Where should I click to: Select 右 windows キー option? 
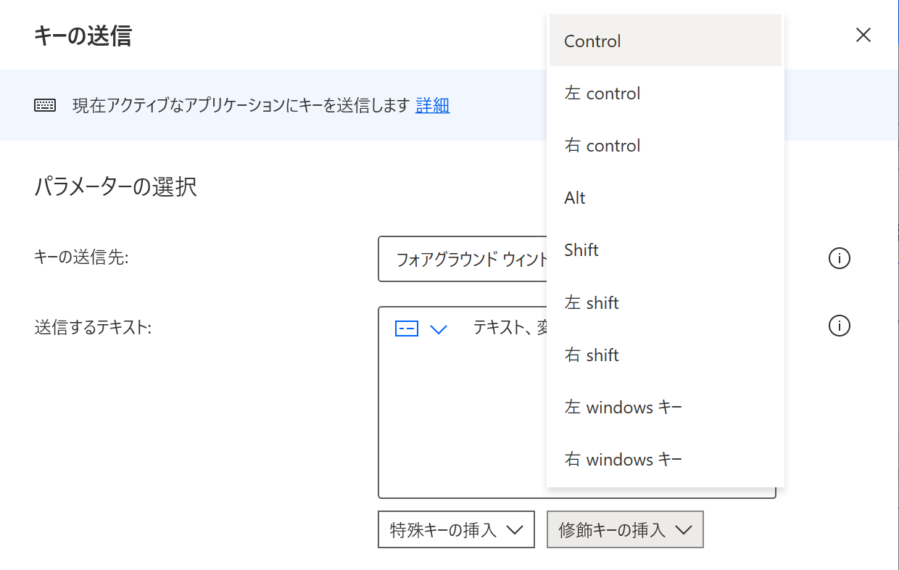[665, 460]
